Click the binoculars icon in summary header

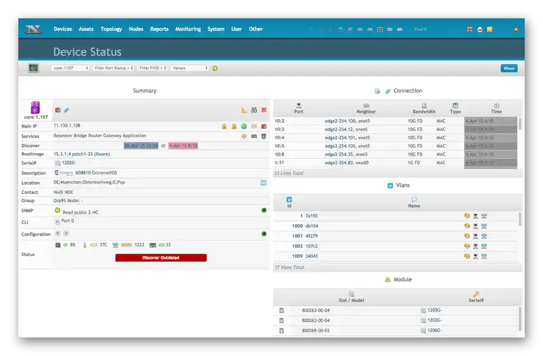254,110
